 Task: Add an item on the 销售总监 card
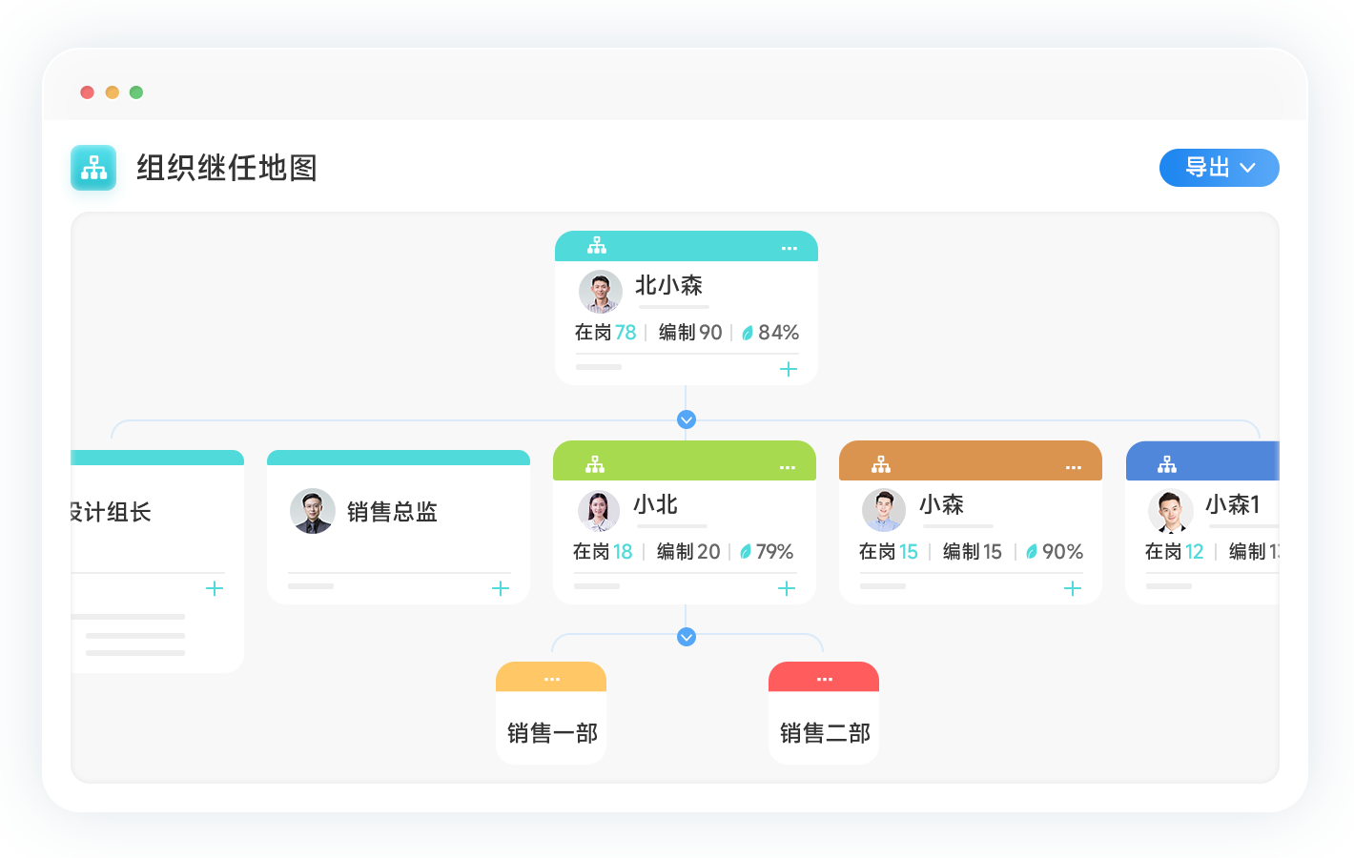tap(501, 588)
